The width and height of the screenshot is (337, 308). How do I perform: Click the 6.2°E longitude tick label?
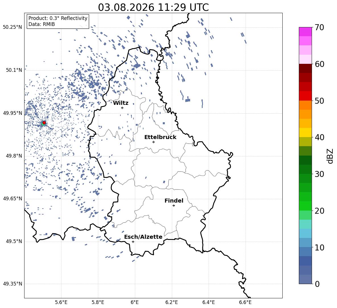(172, 302)
